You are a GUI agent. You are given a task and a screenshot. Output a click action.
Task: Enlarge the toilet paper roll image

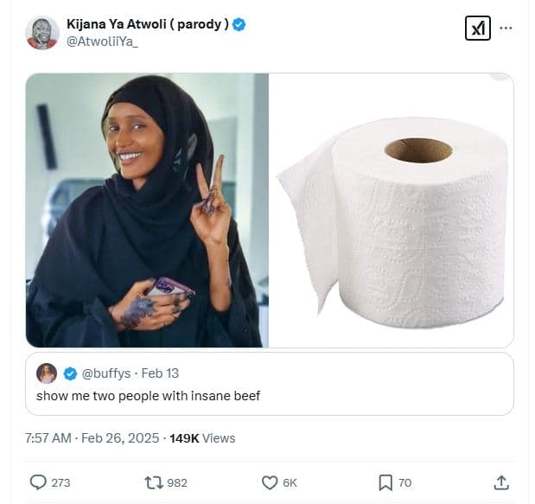point(392,210)
